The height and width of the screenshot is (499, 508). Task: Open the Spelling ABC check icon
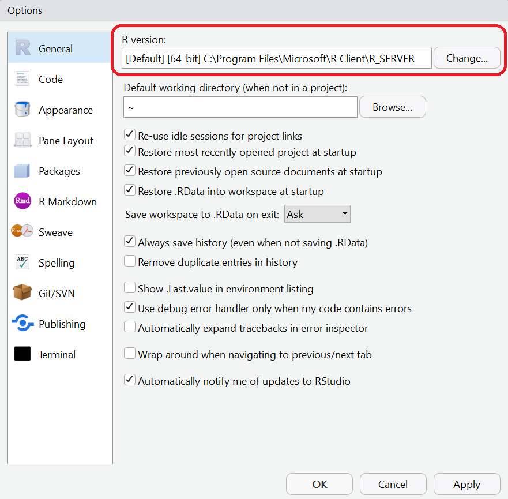[x=22, y=262]
